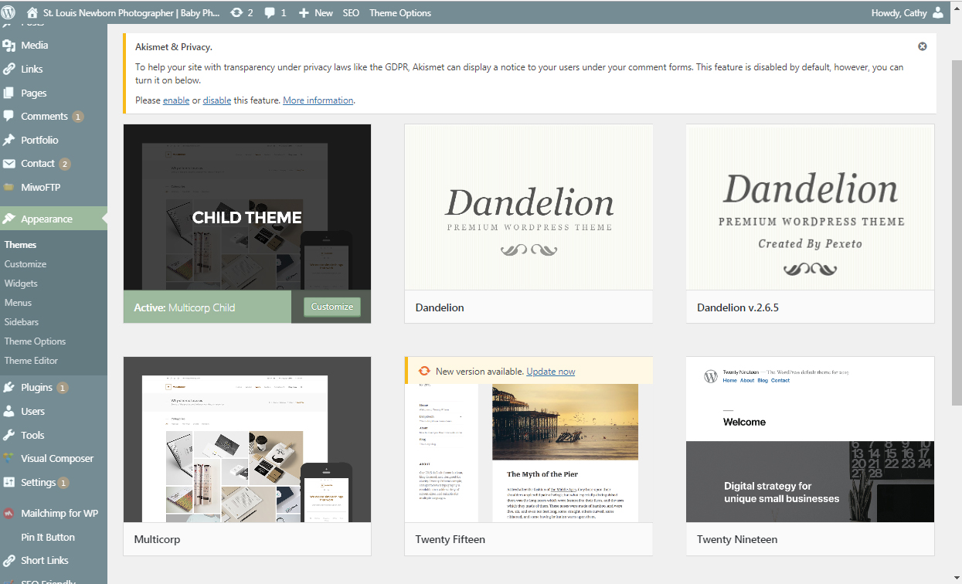Screen dimensions: 962x584
Task: Click the Settings notification badge
Action: click(x=63, y=483)
